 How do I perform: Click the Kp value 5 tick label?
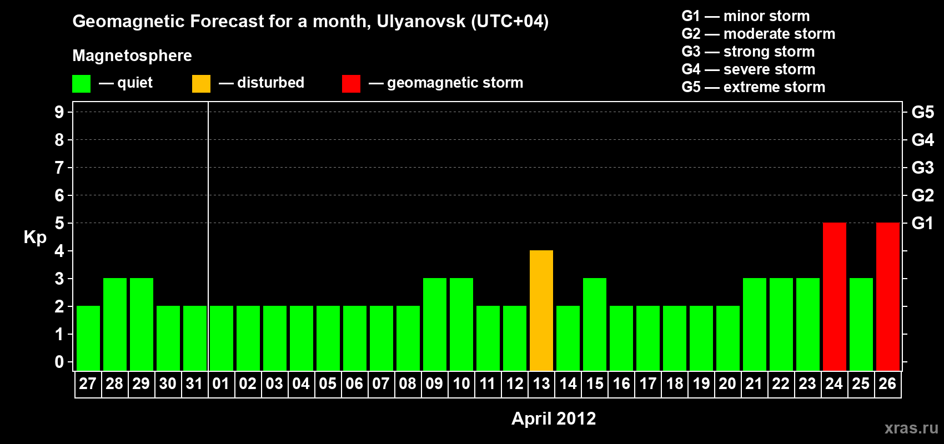(59, 223)
